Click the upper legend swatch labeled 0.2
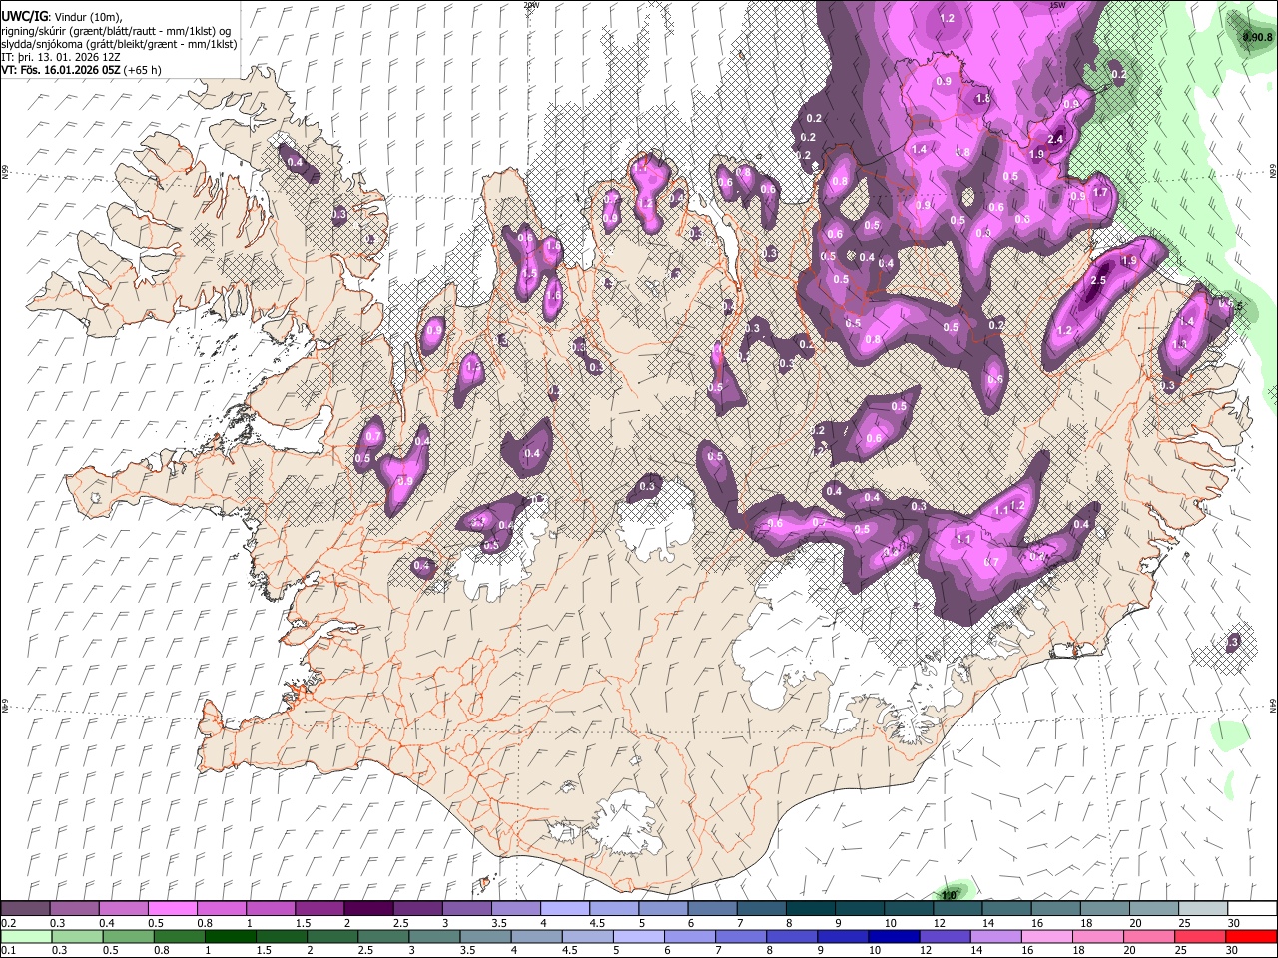Screen dimensions: 1278x958 click(x=25, y=909)
